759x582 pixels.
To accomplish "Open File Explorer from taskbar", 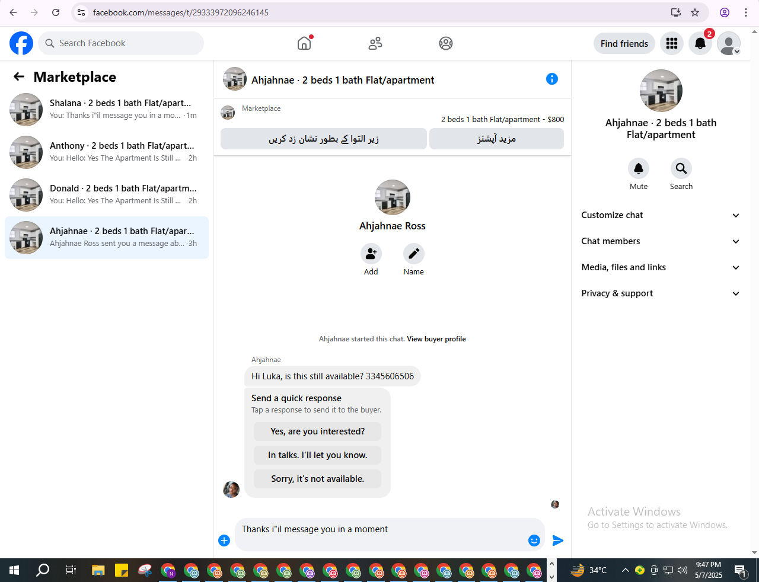I will tap(98, 570).
